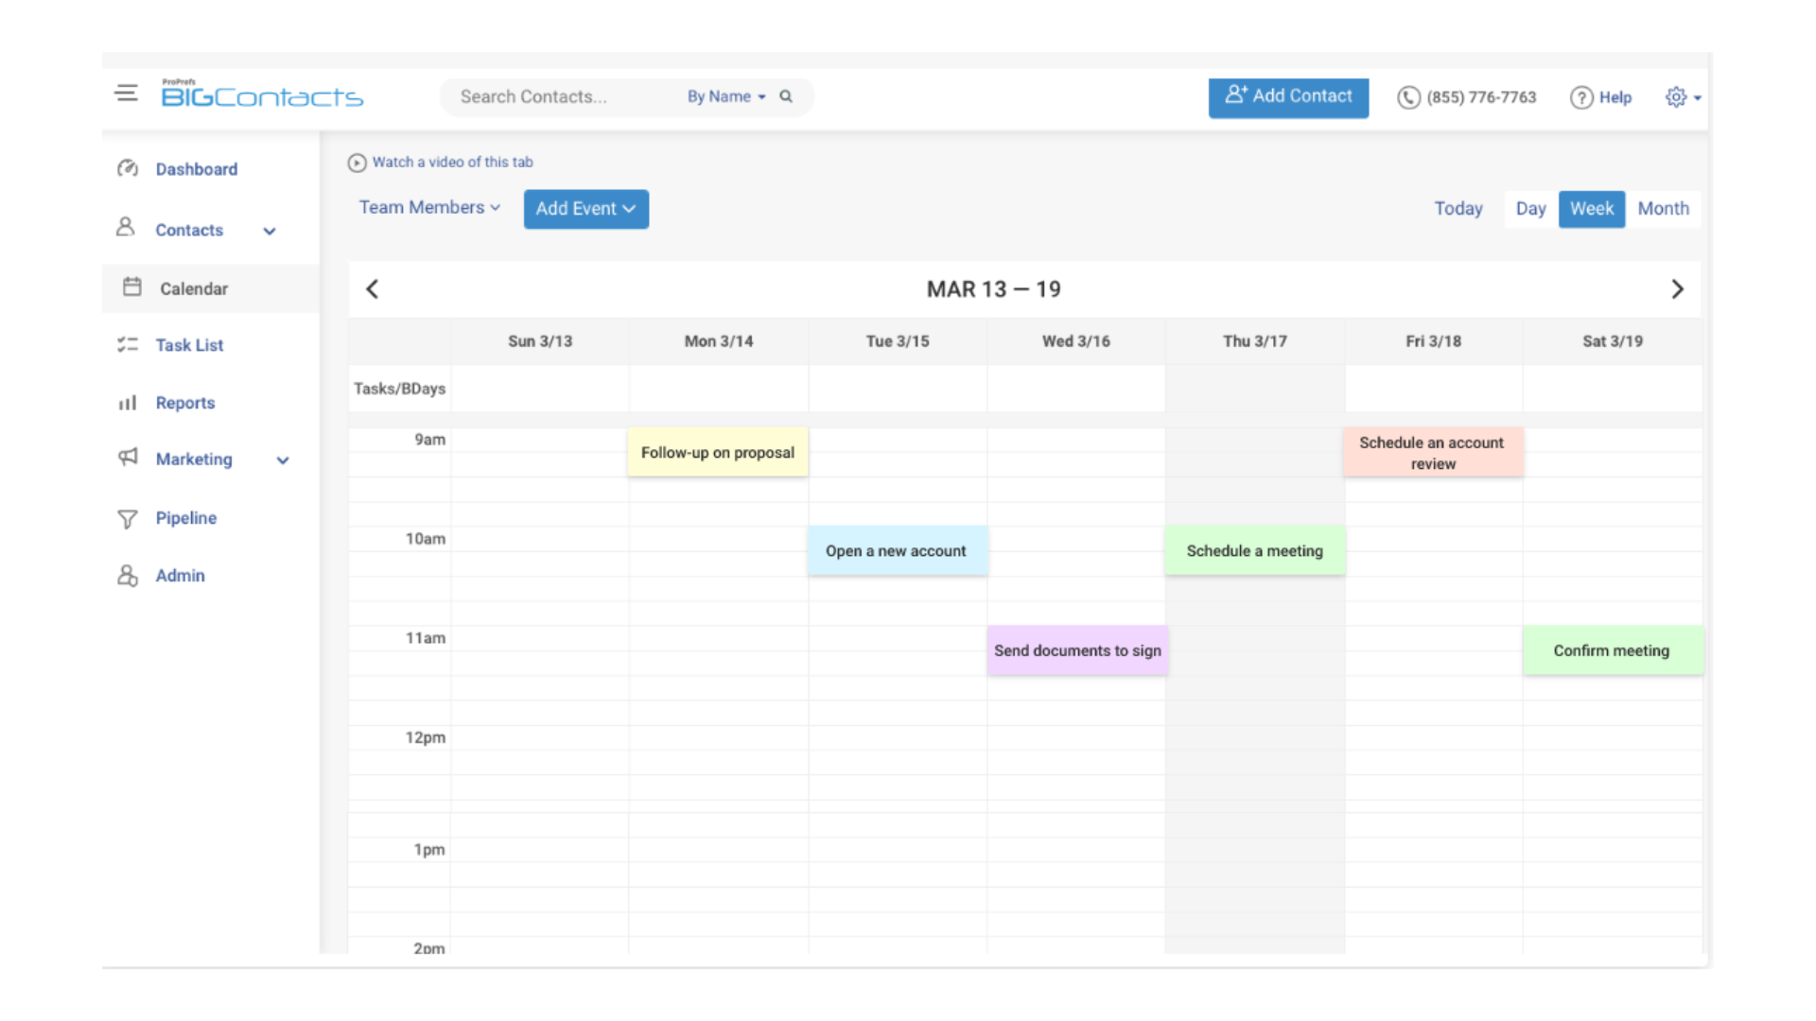Click the Wed 3/16 column header

[x=1076, y=341]
